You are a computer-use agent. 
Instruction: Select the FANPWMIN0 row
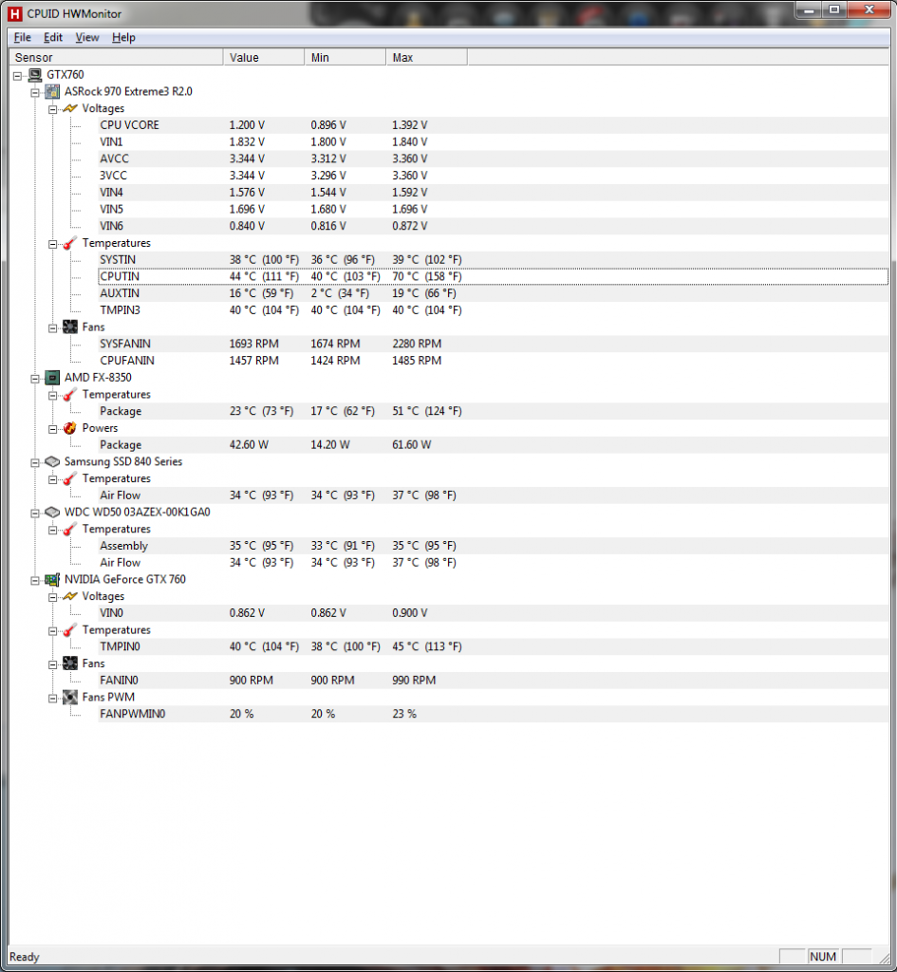point(493,714)
